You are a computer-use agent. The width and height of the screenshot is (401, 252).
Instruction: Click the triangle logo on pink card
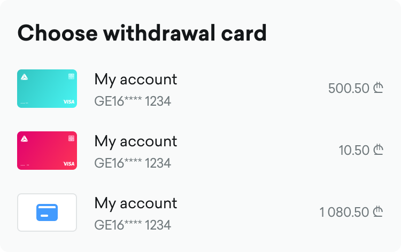pos(25,139)
